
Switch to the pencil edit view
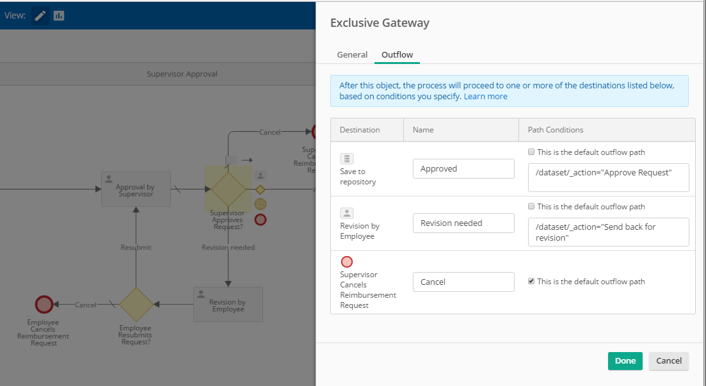tap(40, 15)
